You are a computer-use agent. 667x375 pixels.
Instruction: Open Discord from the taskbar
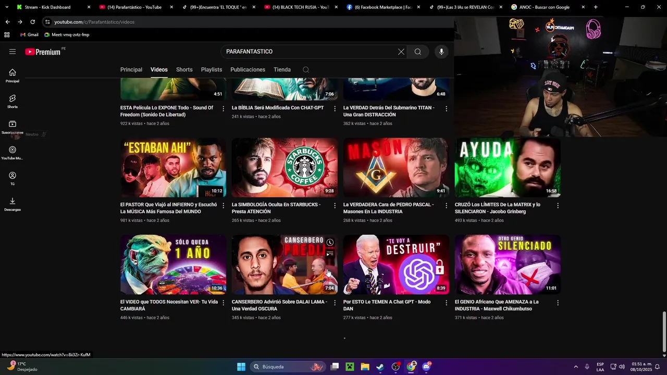[x=427, y=367]
